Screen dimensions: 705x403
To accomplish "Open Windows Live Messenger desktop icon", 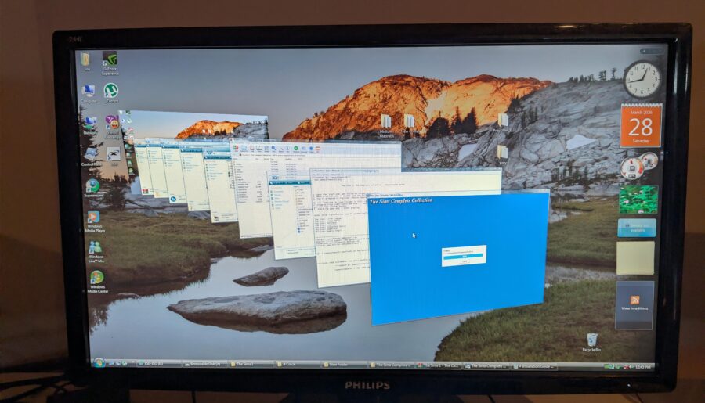I will point(95,247).
